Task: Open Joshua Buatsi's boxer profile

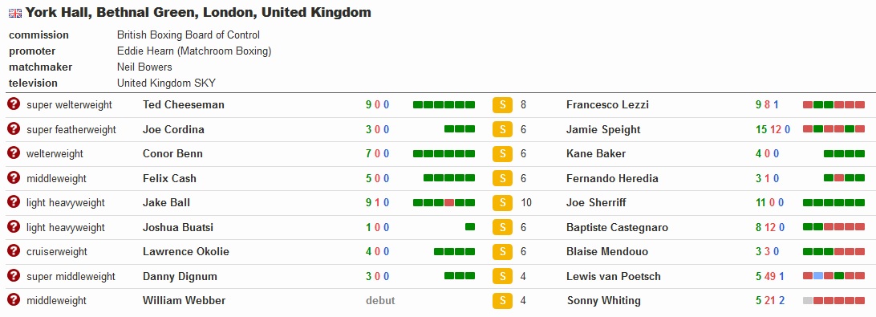Action: pyautogui.click(x=177, y=228)
